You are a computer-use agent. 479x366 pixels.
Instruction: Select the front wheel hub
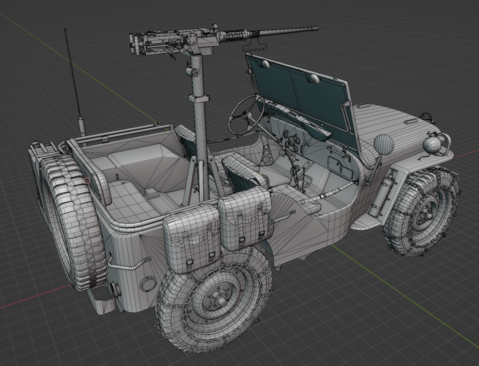tap(426, 214)
